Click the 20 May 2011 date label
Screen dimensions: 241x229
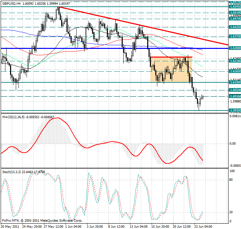(x=10, y=226)
